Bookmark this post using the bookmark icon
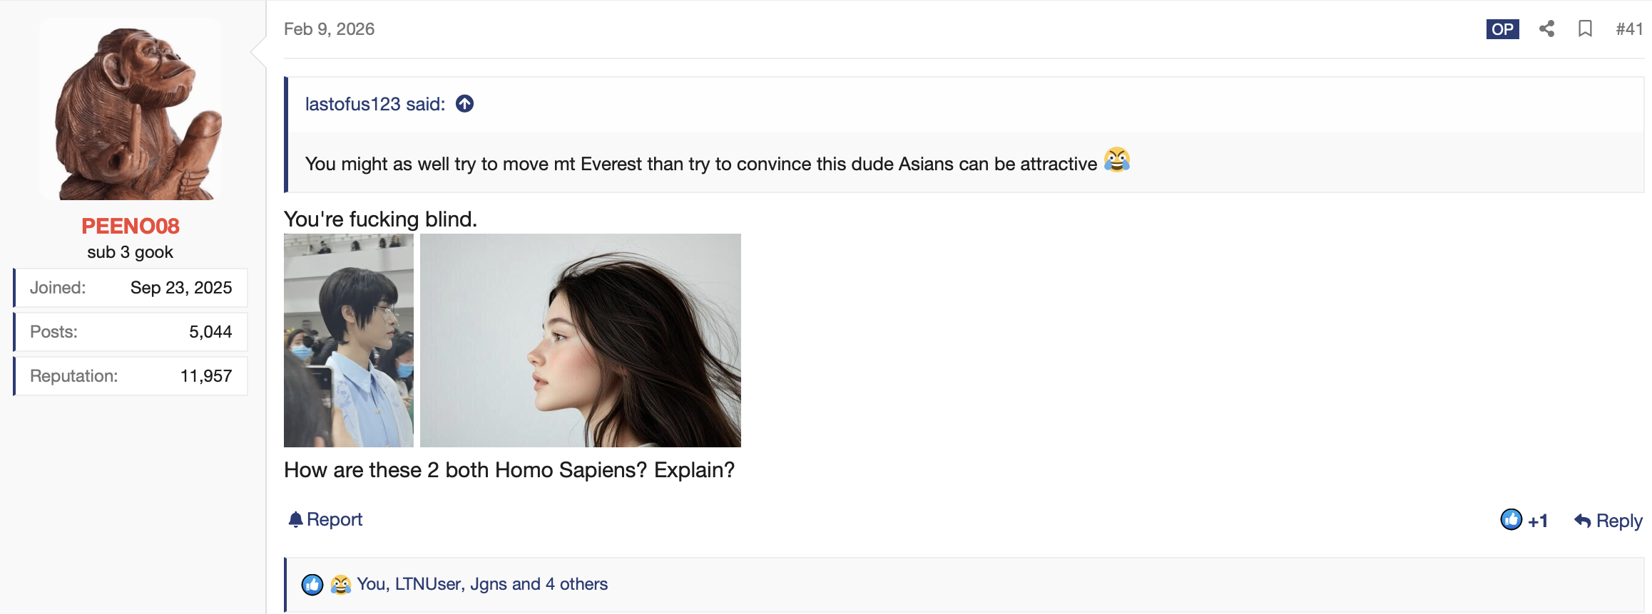1652x614 pixels. [x=1585, y=29]
